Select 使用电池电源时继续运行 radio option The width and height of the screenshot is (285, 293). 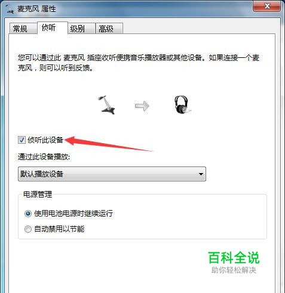pyautogui.click(x=28, y=214)
